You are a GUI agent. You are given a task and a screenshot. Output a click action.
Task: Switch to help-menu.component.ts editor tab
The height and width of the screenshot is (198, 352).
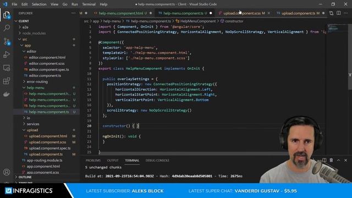185,13
